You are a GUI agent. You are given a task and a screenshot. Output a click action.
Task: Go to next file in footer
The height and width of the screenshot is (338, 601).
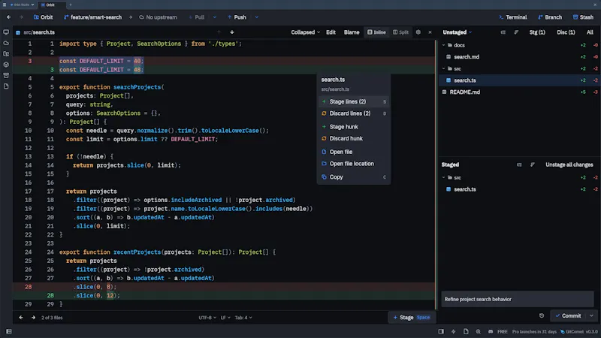(33, 317)
